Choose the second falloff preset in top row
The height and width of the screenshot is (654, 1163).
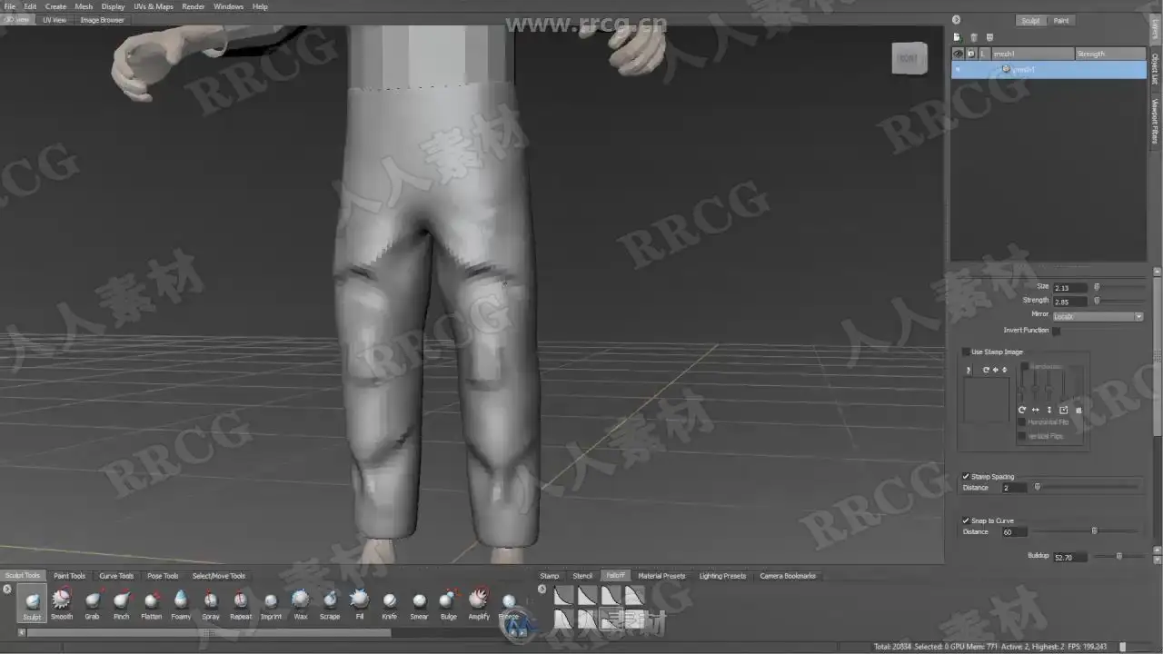click(587, 596)
